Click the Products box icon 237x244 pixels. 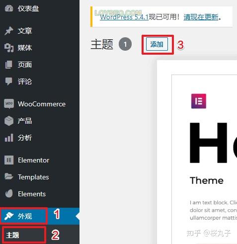9,121
